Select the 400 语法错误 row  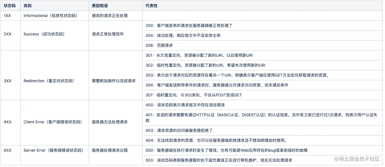[263, 105]
